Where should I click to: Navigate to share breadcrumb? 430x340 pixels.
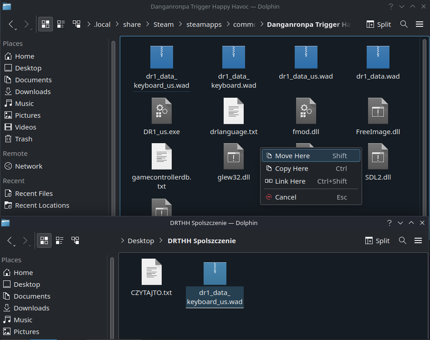pyautogui.click(x=132, y=25)
